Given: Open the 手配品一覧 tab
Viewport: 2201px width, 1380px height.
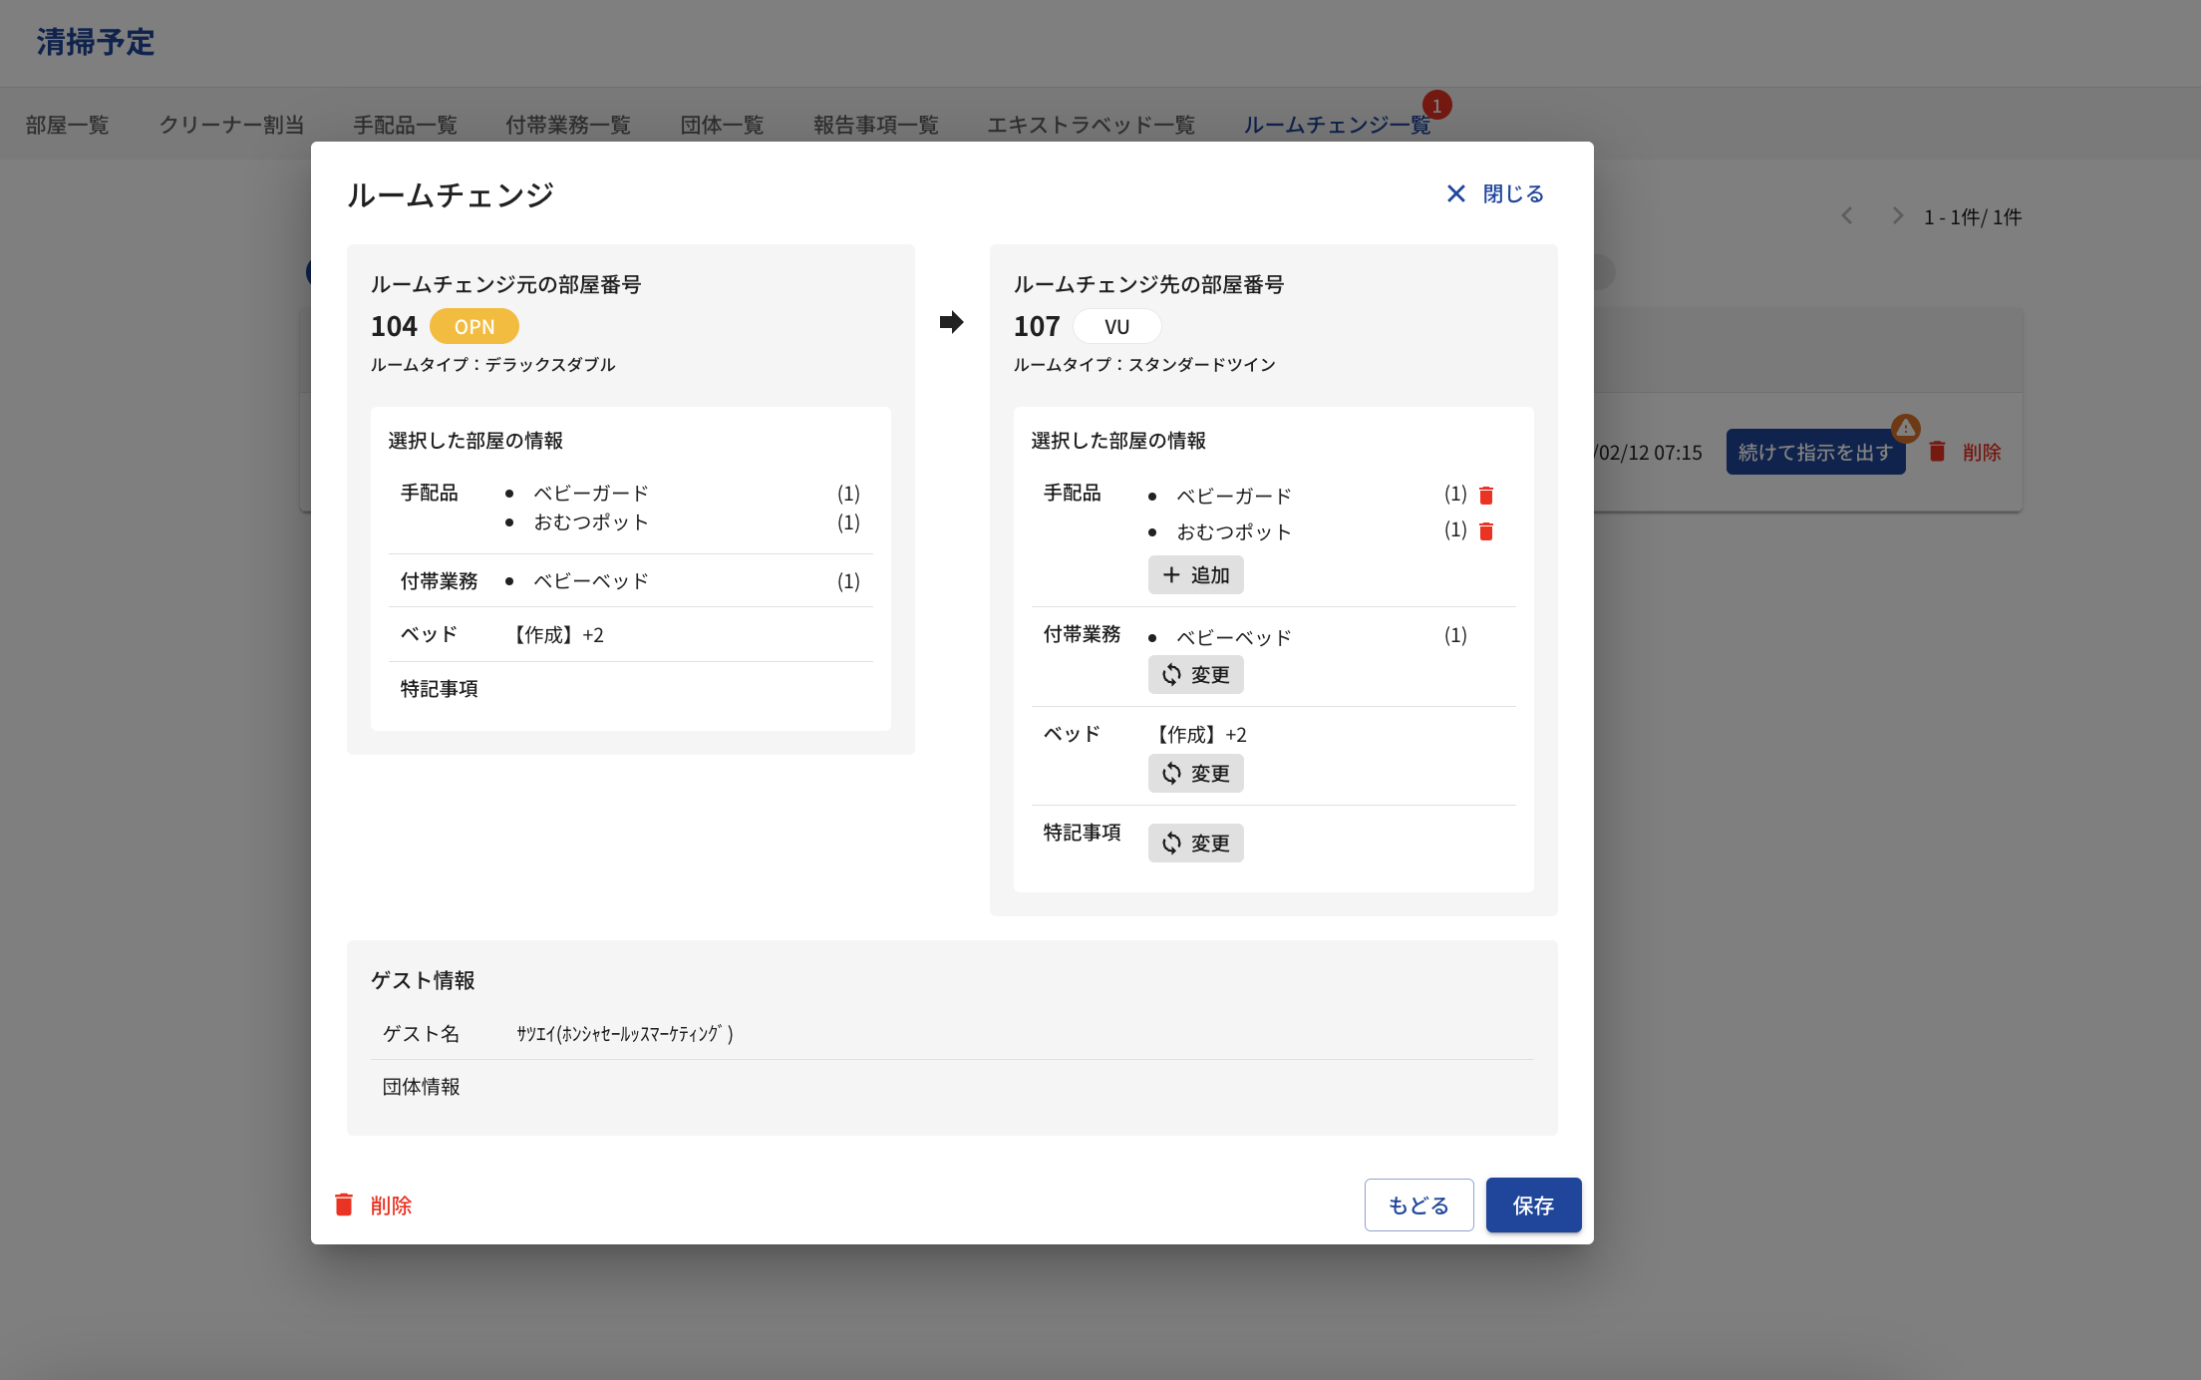Looking at the screenshot, I should click(405, 125).
